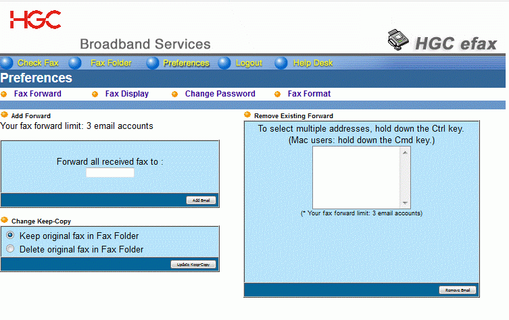The image size is (509, 320).
Task: Click orange bullet beside Change Keep-Copy
Action: (4, 220)
